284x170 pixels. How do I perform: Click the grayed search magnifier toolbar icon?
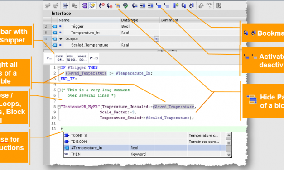tap(201, 6)
